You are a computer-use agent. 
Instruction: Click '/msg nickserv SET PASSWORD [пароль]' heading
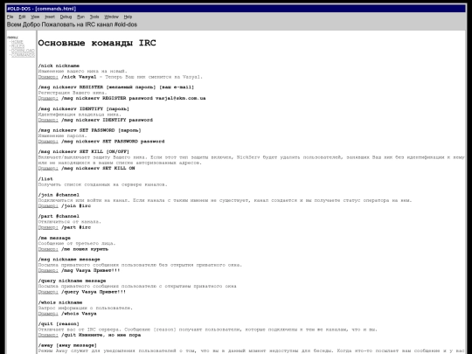coord(89,130)
